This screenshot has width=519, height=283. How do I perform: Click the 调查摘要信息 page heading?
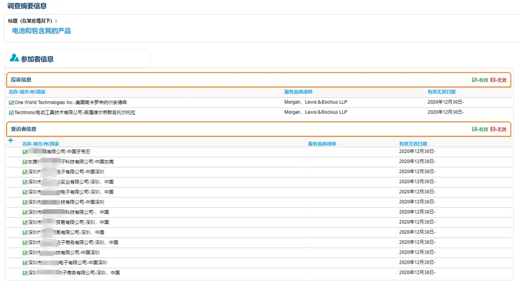[x=27, y=6]
